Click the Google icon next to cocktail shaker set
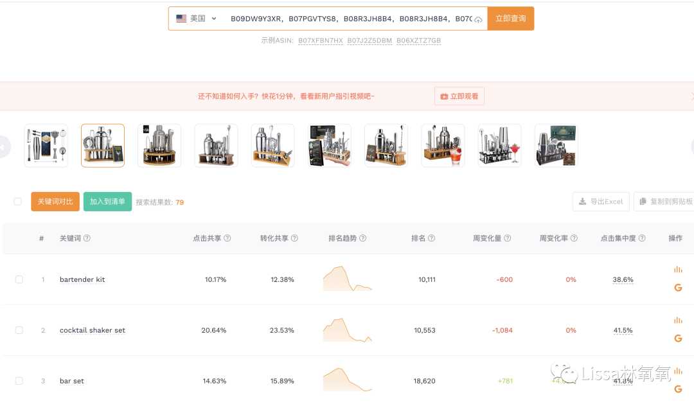Screen dimensions: 694x404 [x=678, y=338]
